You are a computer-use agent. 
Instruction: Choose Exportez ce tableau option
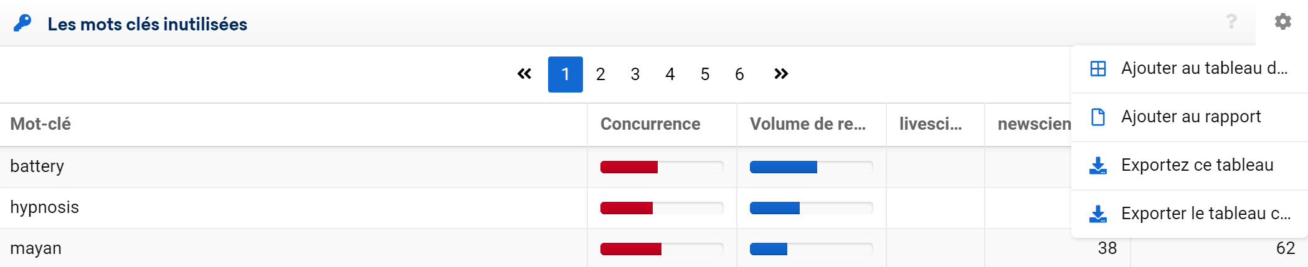(1190, 165)
